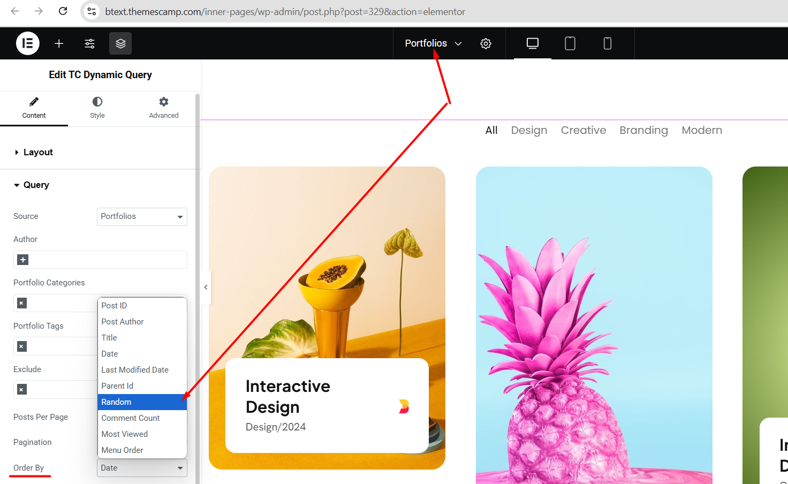788x484 pixels.
Task: Remove item under Exclude field
Action: (21, 389)
